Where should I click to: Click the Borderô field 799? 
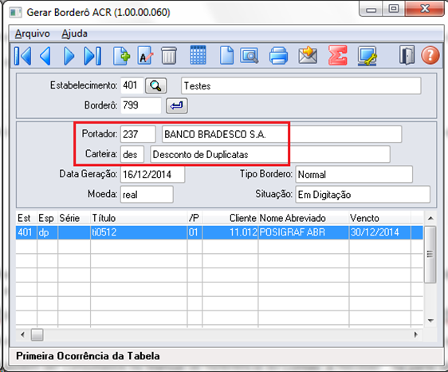(x=141, y=105)
